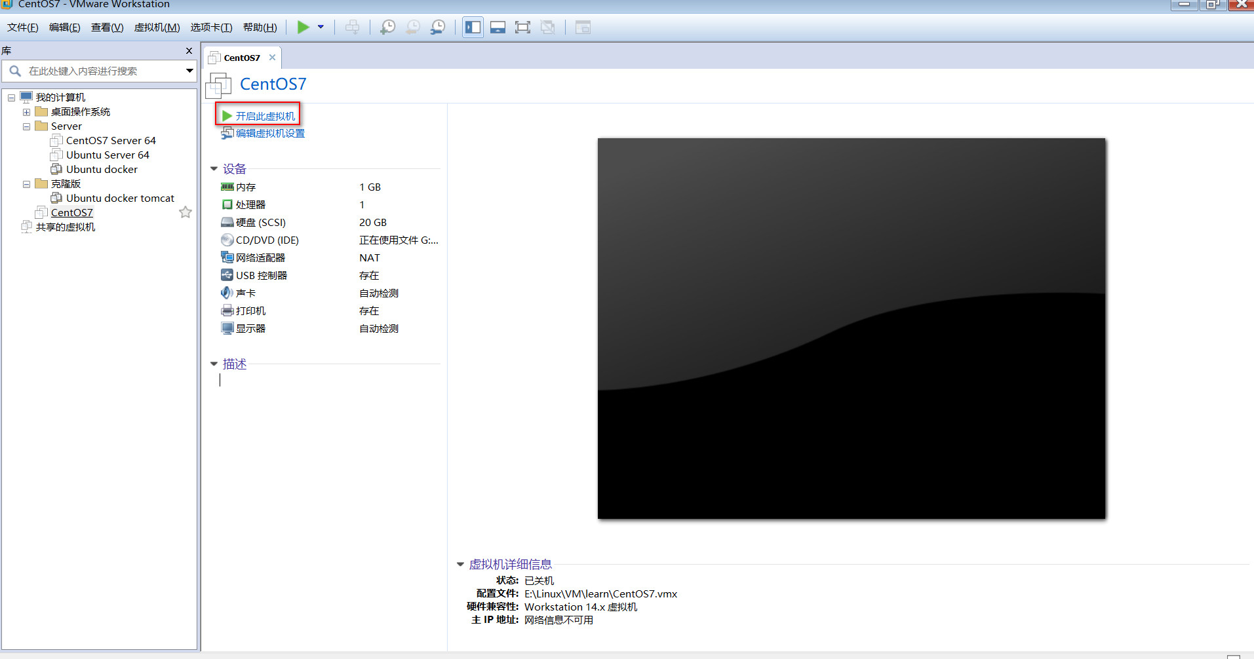Viewport: 1254px width, 659px height.
Task: Select 共享的虚拟机 in library
Action: [66, 227]
